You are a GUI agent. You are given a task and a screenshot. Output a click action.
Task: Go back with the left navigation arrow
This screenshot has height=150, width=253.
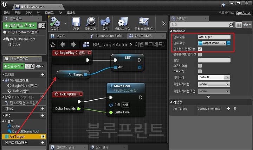tap(63, 44)
